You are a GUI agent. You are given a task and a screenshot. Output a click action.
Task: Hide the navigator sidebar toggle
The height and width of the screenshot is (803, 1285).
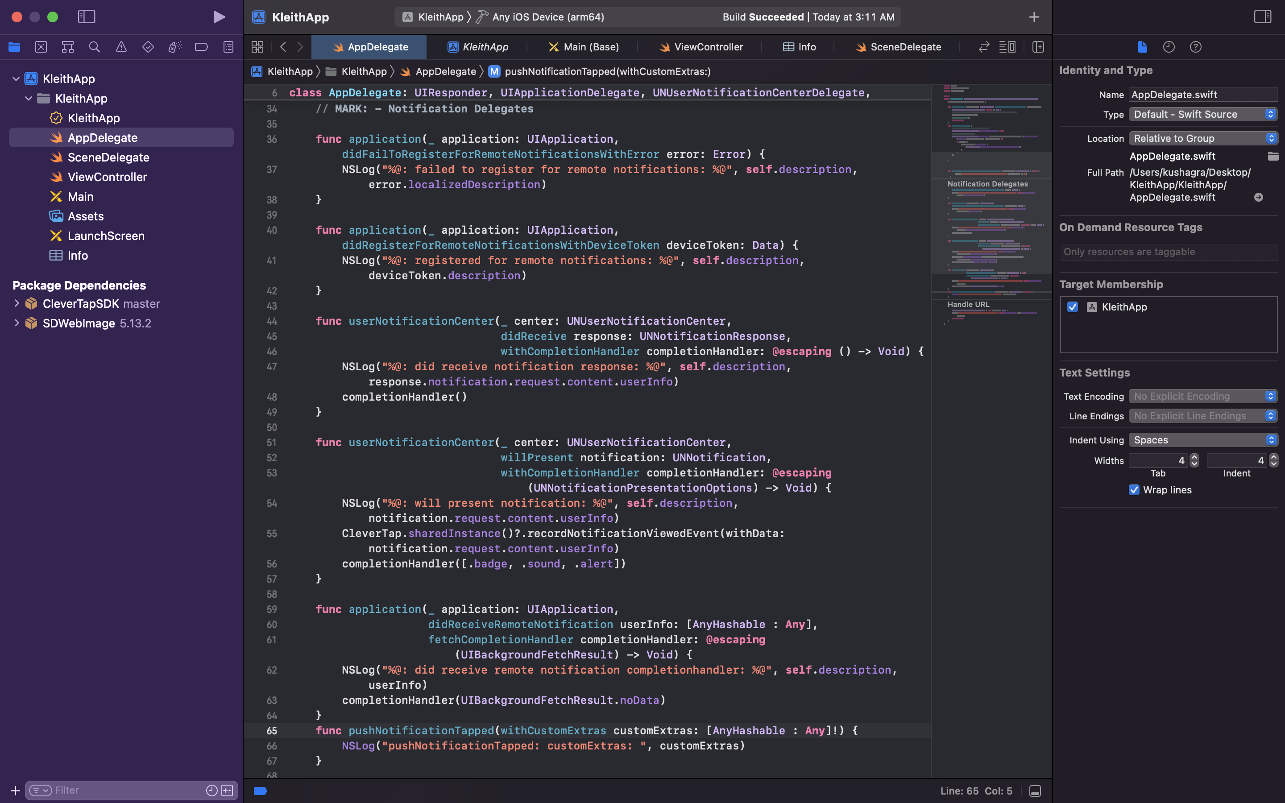(x=87, y=17)
